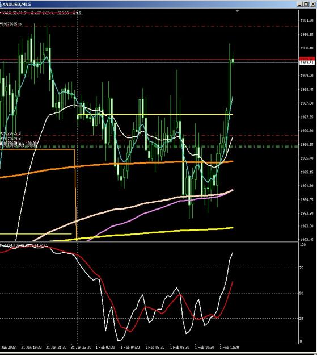Click the chart window icon in the title bar
317x355 pixels.
tap(1, 5)
